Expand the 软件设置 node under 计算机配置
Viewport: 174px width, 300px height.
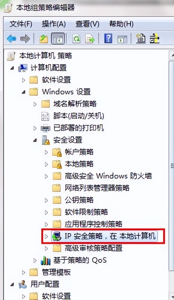pyautogui.click(x=24, y=80)
